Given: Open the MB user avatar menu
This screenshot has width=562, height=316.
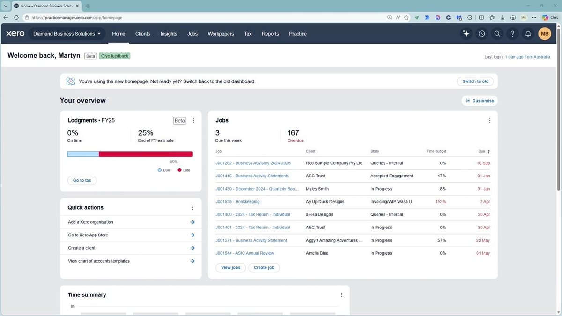Looking at the screenshot, I should coord(545,34).
